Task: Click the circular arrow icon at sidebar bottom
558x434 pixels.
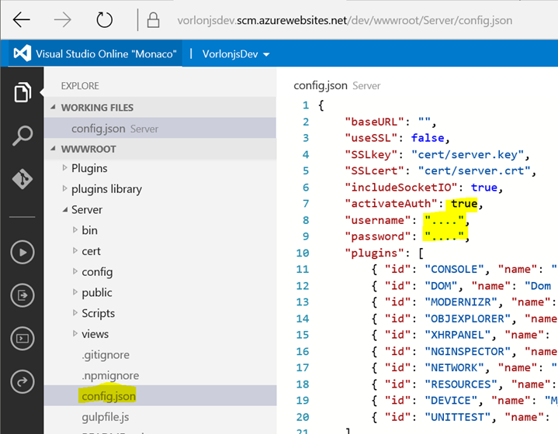Action: click(22, 381)
